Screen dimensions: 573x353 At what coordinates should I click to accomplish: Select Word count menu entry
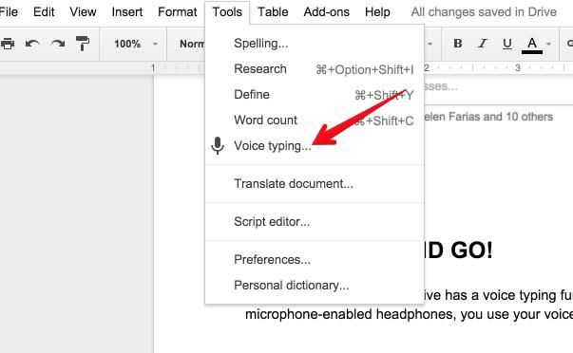[315, 121]
